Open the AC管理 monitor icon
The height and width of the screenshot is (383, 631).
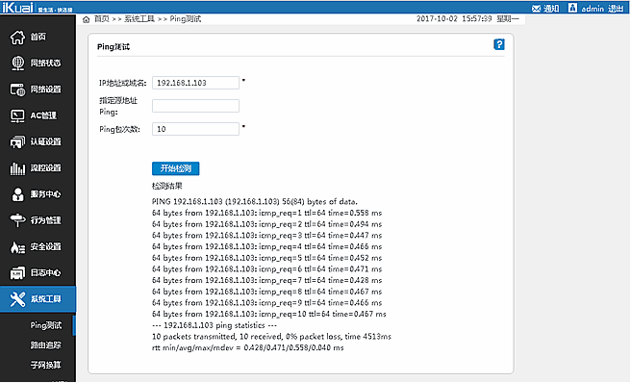(x=17, y=116)
